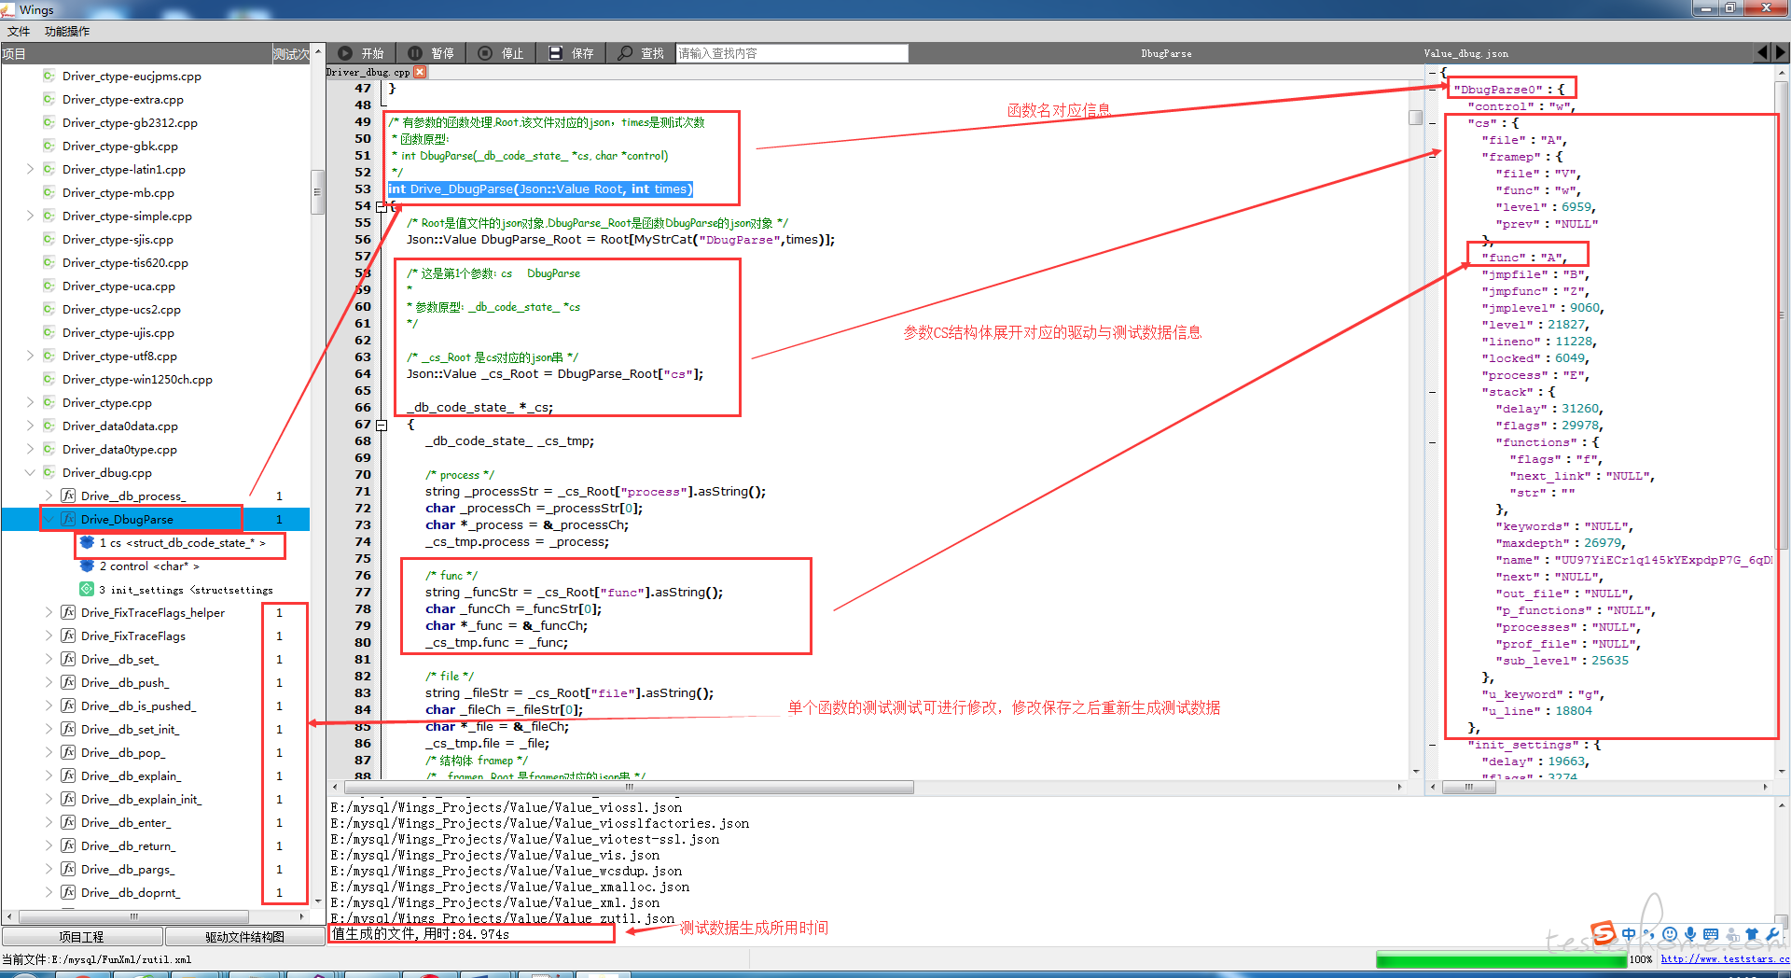The image size is (1791, 978).
Task: Click the green icon of '3 init_settings'
Action: point(87,589)
